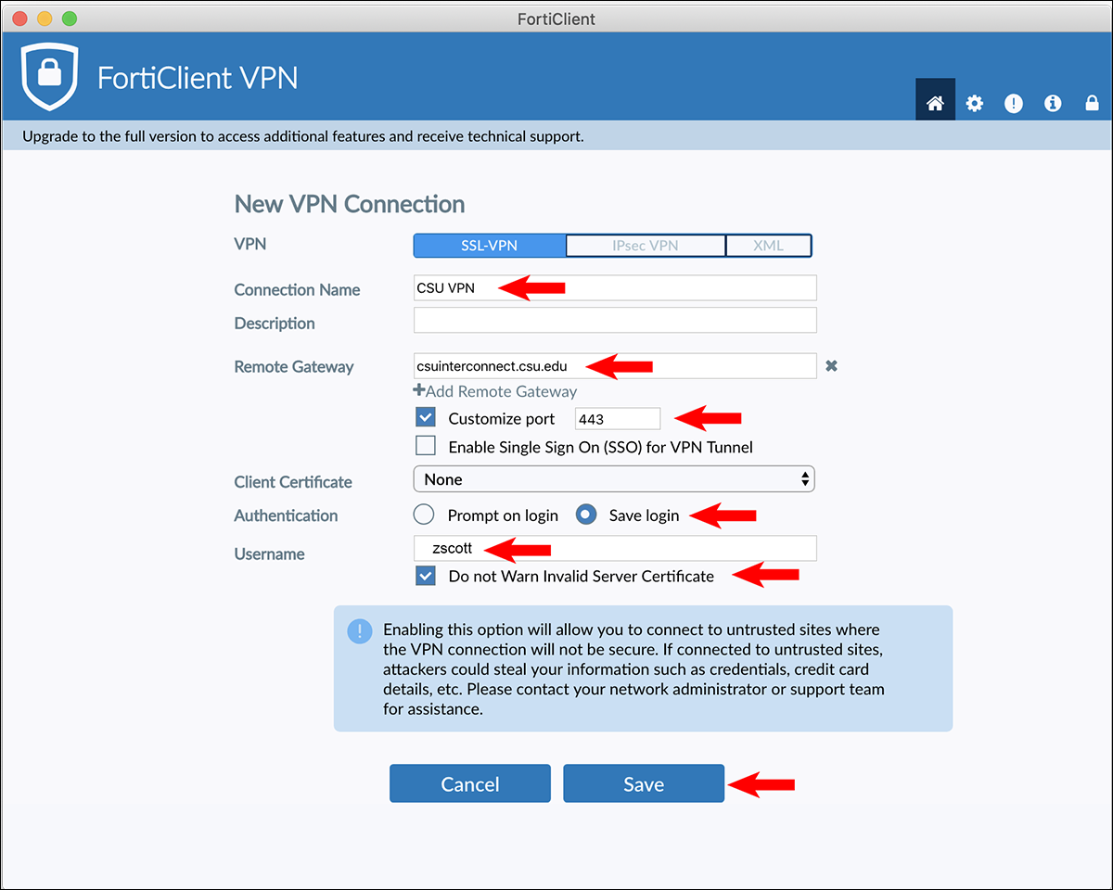Show the About info icon

(1053, 104)
